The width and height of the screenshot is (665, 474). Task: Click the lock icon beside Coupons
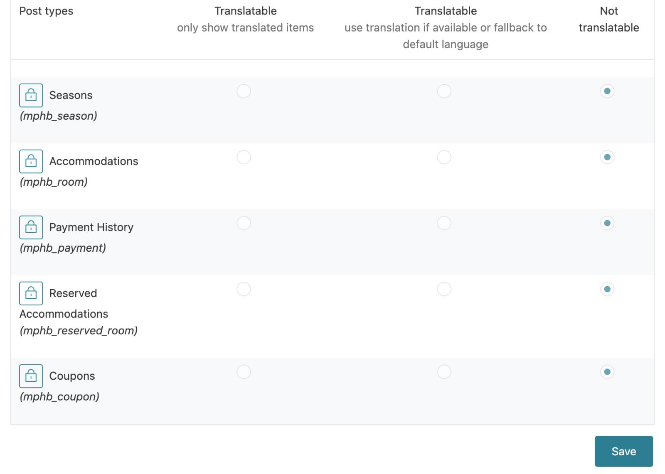point(31,376)
